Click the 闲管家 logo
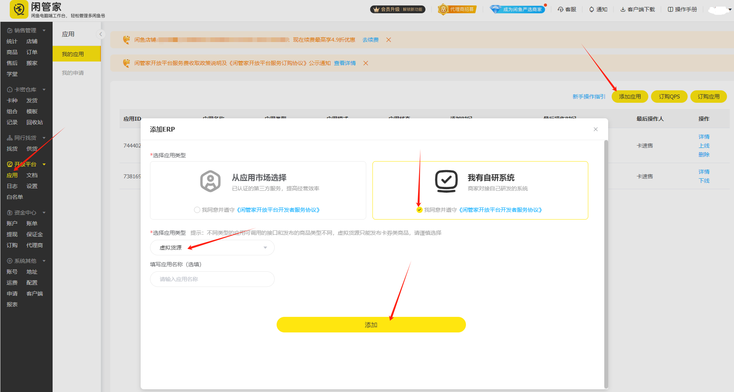Image resolution: width=734 pixels, height=392 pixels. click(19, 9)
